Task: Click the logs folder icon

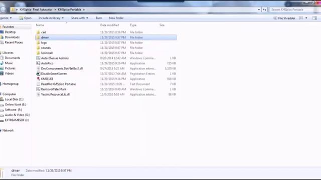Action: pyautogui.click(x=38, y=42)
